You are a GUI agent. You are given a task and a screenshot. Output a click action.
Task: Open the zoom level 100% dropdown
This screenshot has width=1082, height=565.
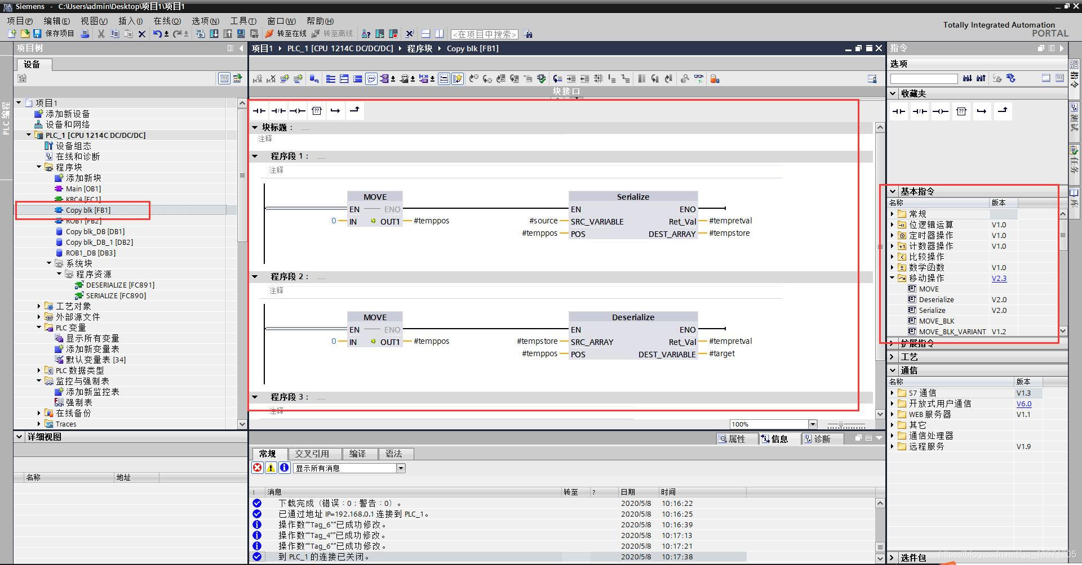coord(813,424)
